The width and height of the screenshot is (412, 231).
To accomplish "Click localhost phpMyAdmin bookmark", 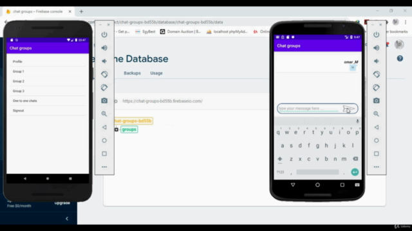I will pyautogui.click(x=227, y=31).
